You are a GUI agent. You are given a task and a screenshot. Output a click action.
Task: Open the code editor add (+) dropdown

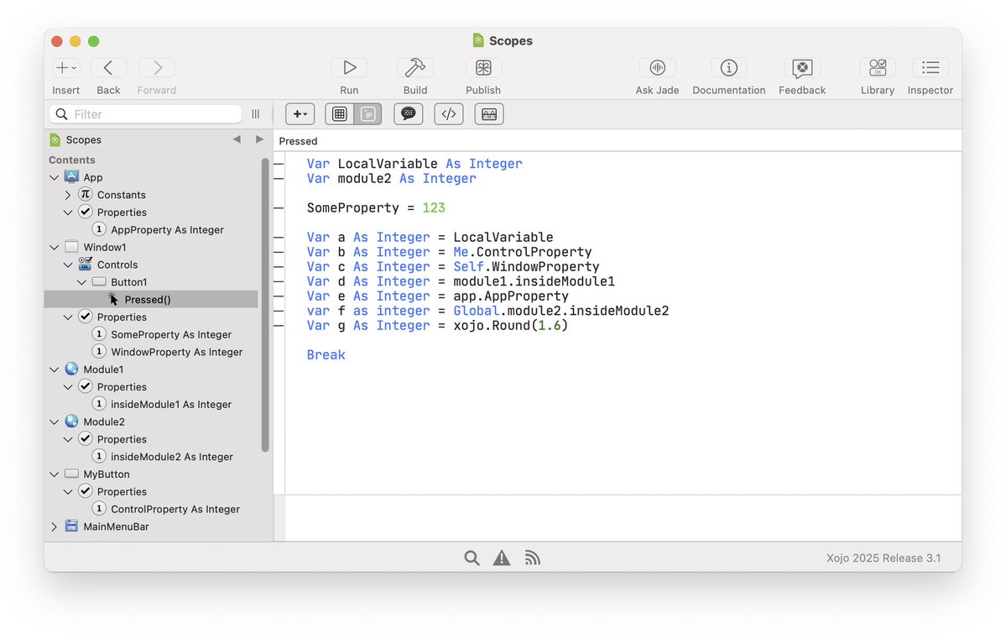tap(300, 113)
